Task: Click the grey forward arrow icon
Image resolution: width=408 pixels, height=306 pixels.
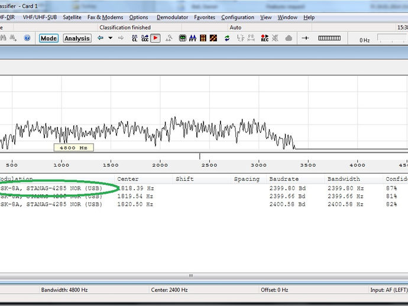Action: [121, 38]
